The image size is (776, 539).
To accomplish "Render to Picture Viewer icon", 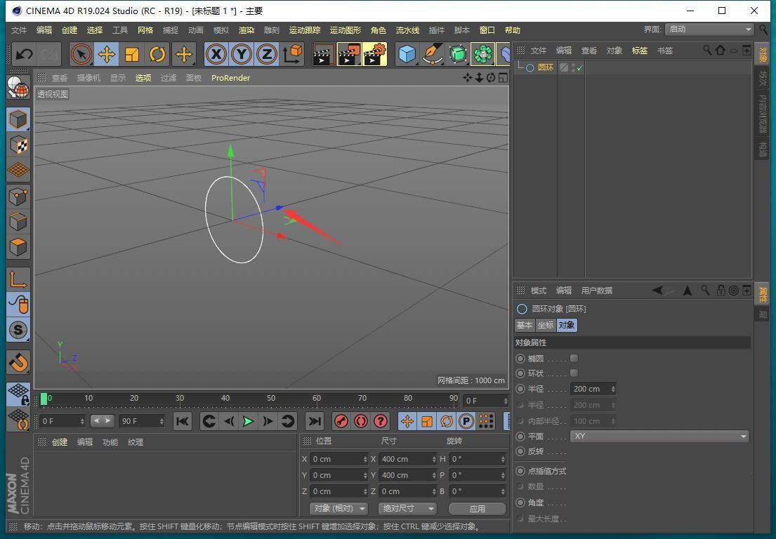I will 350,54.
